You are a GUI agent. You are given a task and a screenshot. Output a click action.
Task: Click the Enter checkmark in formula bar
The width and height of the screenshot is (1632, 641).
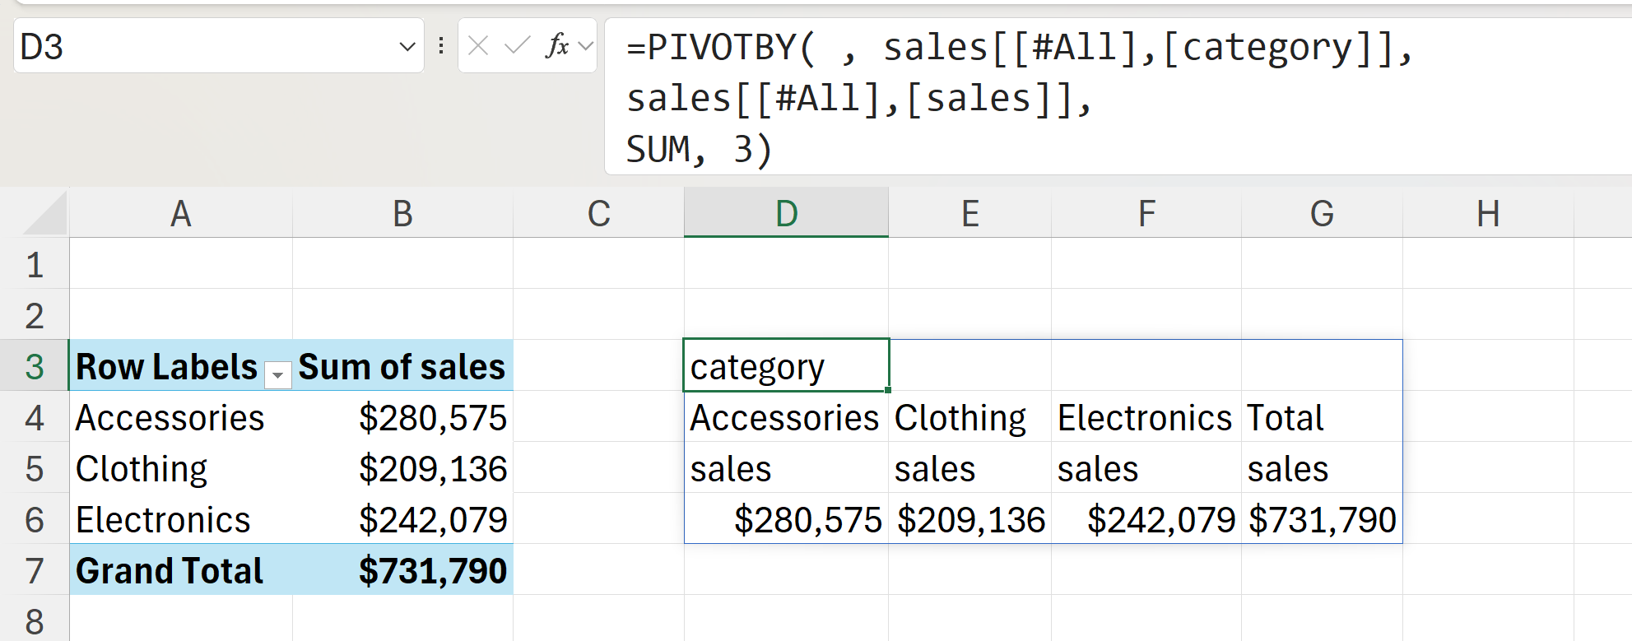coord(517,46)
